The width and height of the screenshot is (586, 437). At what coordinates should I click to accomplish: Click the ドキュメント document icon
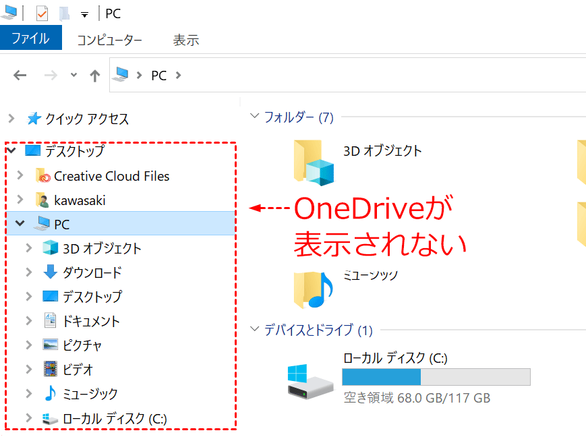[x=50, y=320]
